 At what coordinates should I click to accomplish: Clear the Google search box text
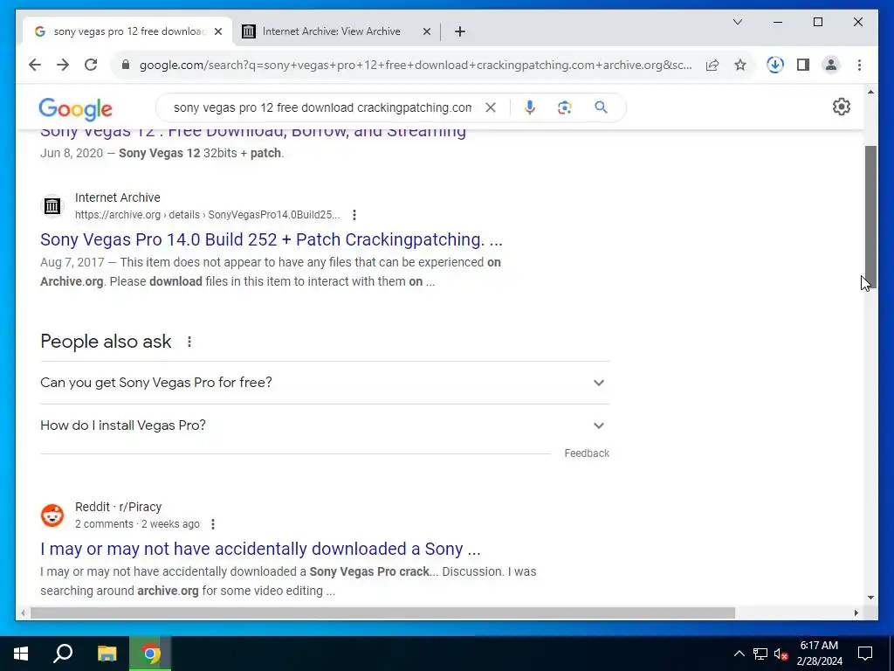(491, 107)
